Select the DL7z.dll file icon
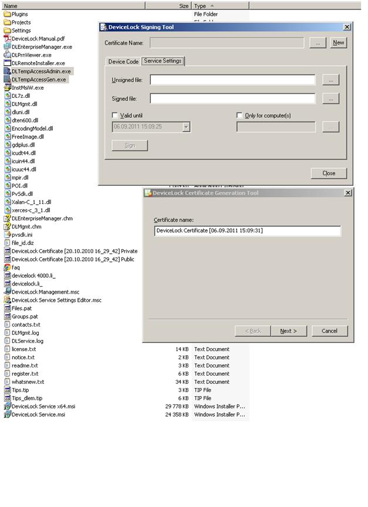Viewport: 368px width, 507px height. click(x=8, y=96)
